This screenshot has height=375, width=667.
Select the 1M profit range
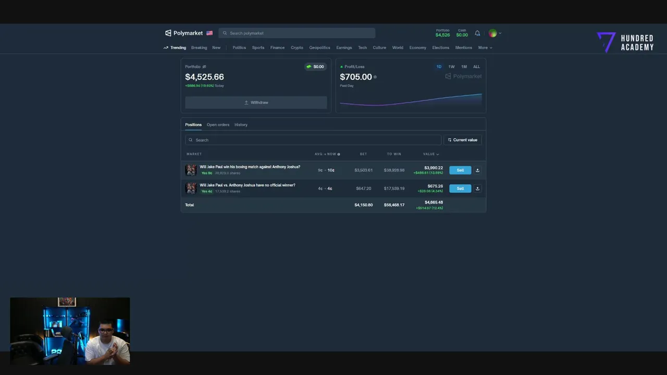464,67
